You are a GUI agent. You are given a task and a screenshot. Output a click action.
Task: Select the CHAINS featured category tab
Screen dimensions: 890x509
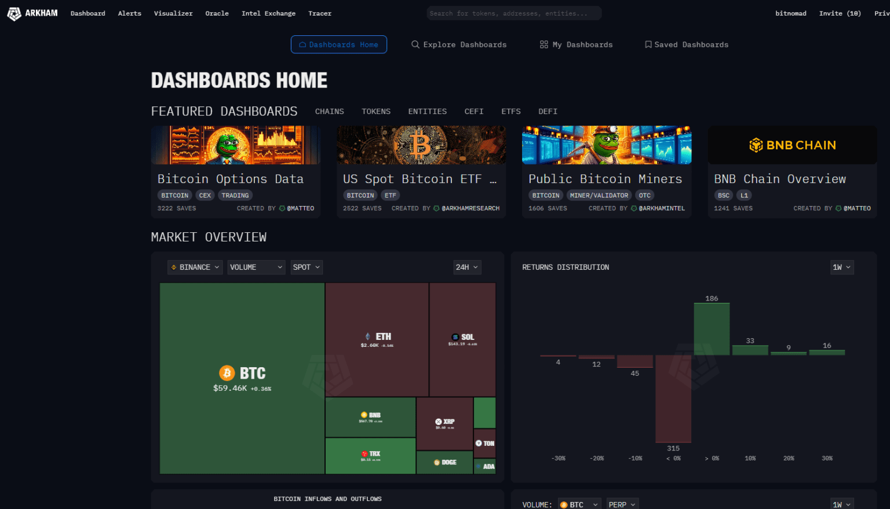point(329,111)
